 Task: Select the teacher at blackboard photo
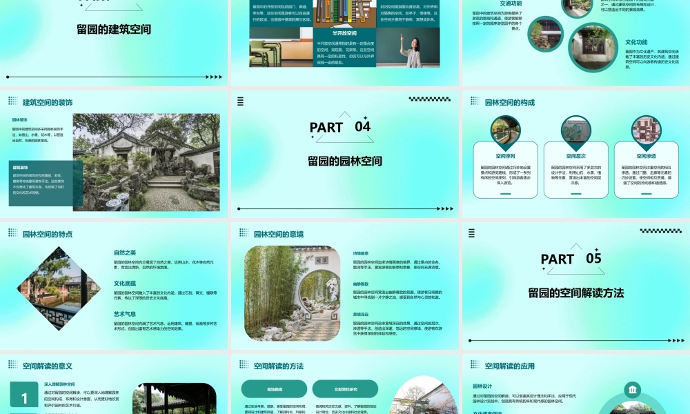[408, 48]
